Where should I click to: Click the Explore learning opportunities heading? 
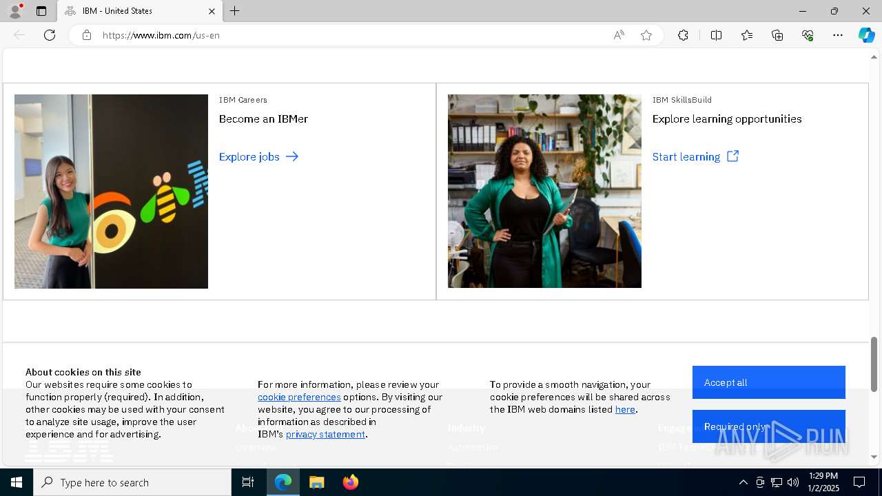click(727, 119)
